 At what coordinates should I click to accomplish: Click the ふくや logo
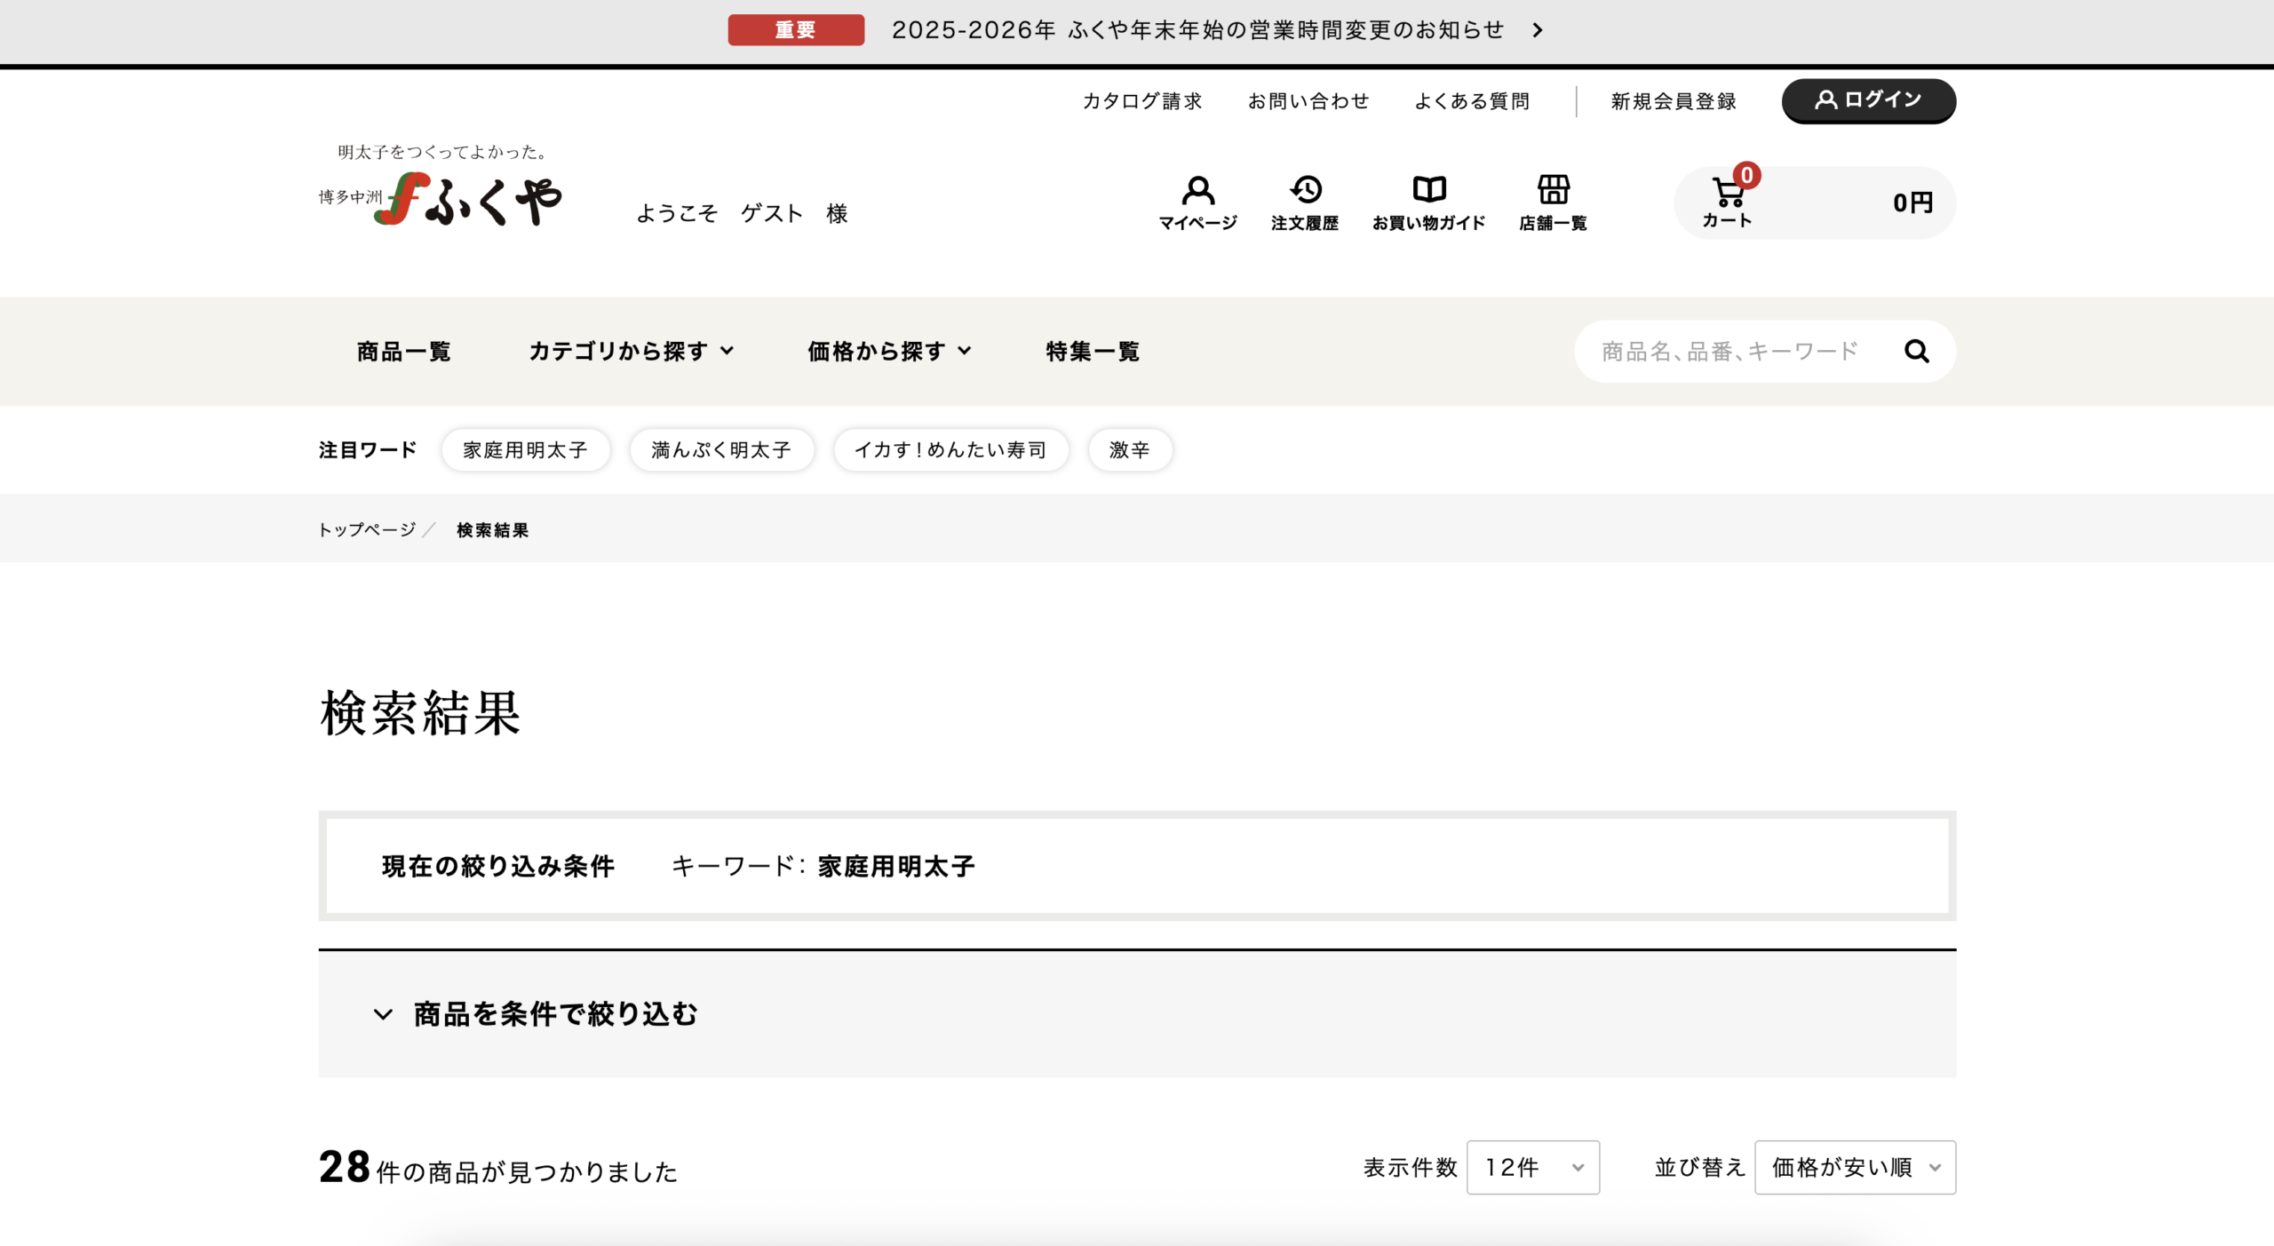point(441,197)
